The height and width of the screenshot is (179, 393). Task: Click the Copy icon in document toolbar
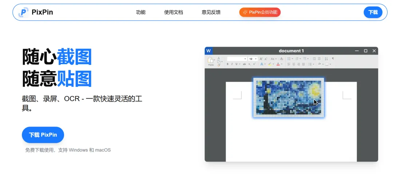(219, 62)
